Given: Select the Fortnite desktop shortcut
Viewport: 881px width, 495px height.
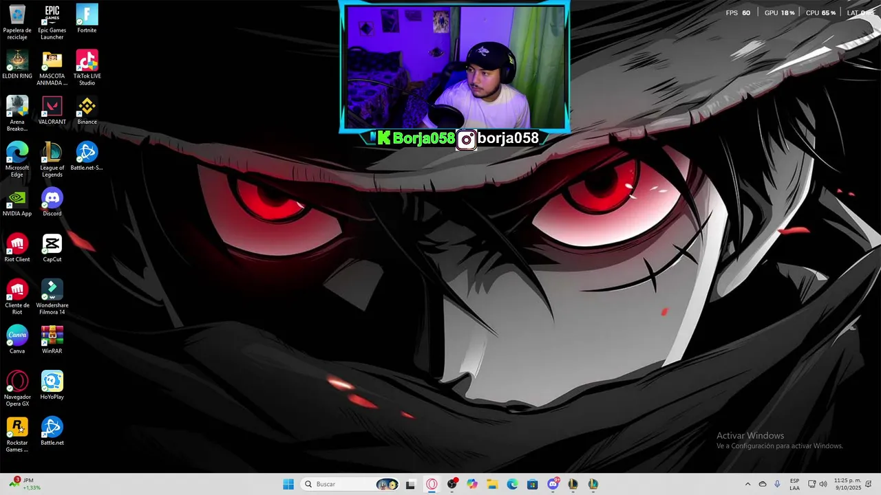Looking at the screenshot, I should click(x=87, y=19).
